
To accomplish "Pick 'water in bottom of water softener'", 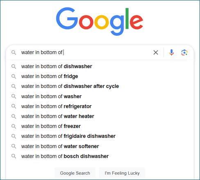I will click(x=100, y=146).
